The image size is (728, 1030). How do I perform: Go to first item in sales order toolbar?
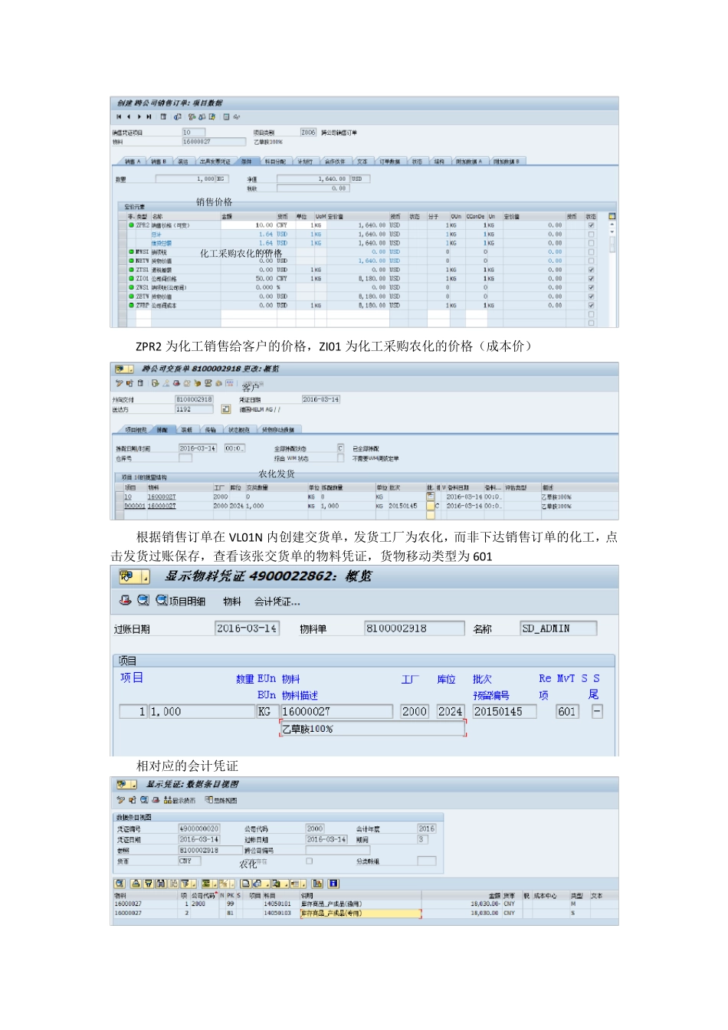click(x=119, y=117)
